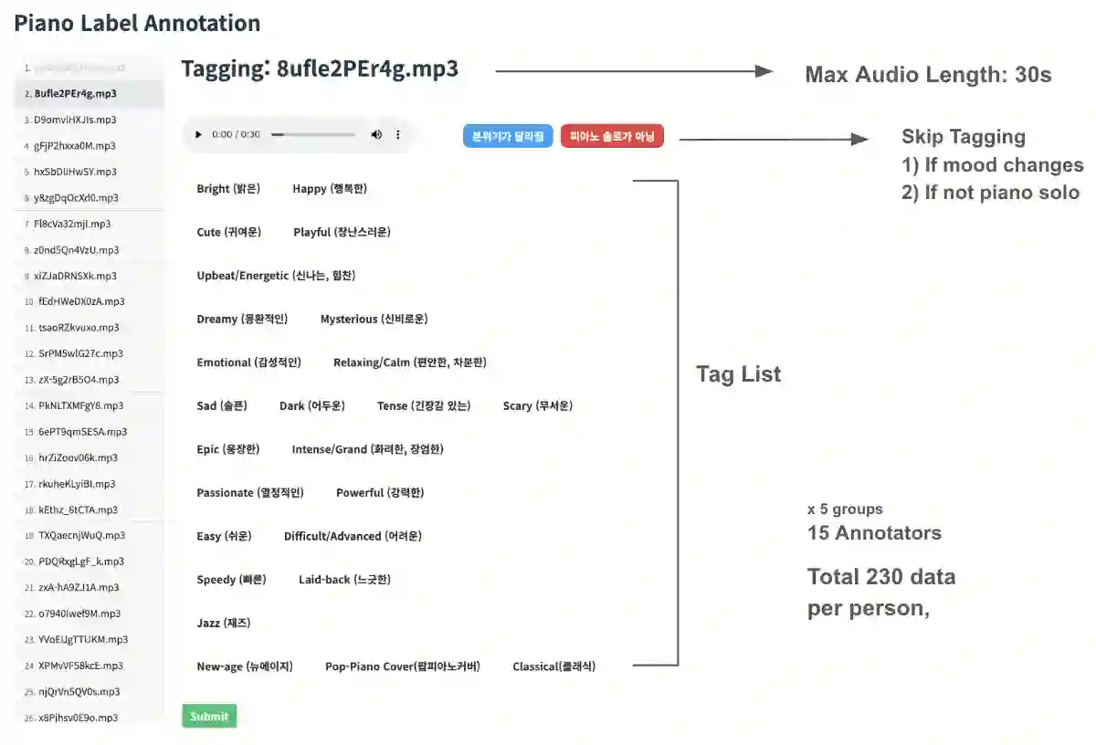Toggle the Happy tag

coord(330,189)
